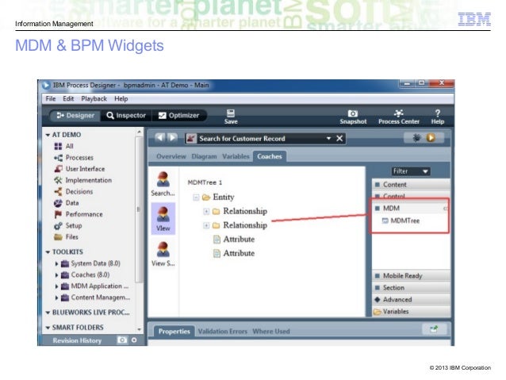The width and height of the screenshot is (506, 380).
Task: Switch to the Variables tab
Action: 236,156
